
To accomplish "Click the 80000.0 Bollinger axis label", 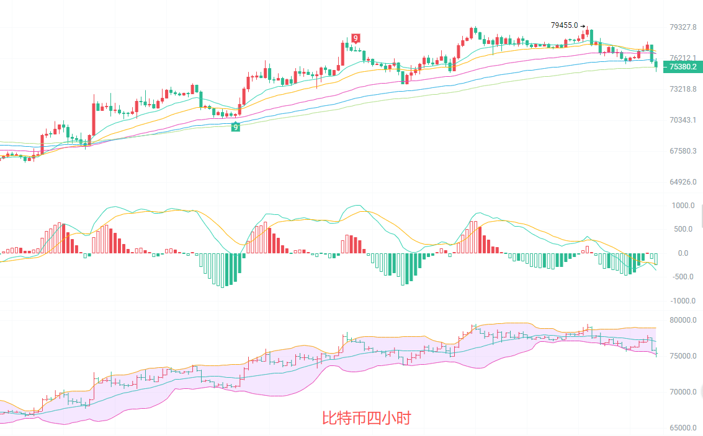I will 683,320.
